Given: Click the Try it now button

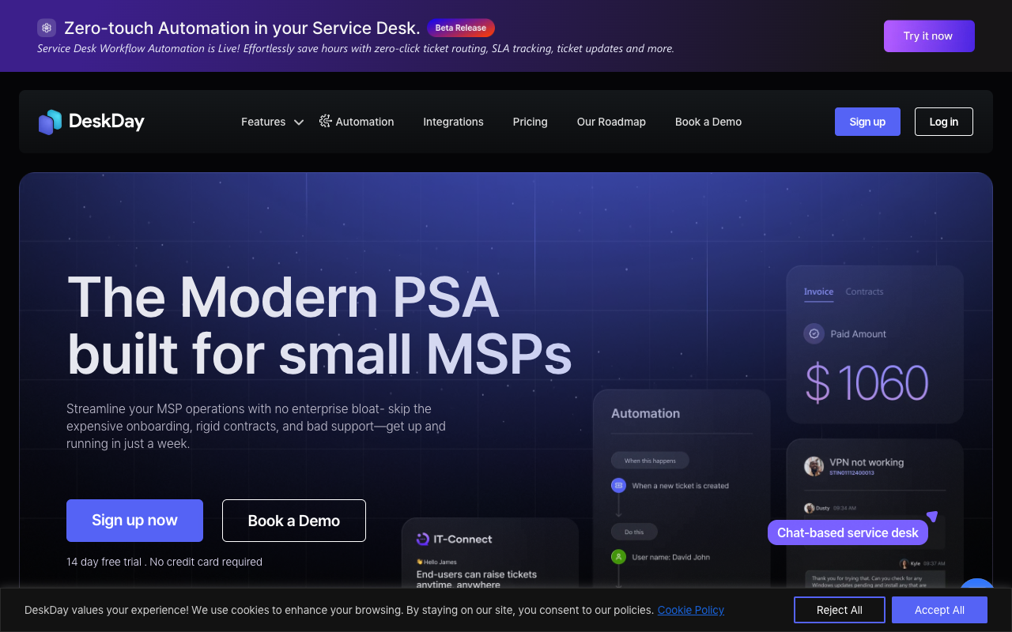Looking at the screenshot, I should [x=929, y=36].
